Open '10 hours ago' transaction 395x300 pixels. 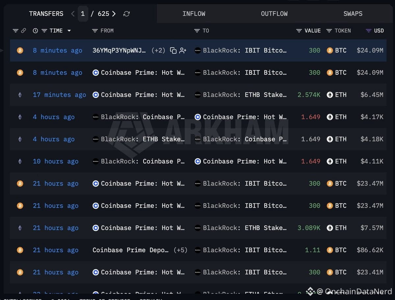[x=56, y=162]
